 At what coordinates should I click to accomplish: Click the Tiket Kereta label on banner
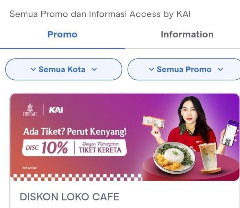tap(100, 150)
